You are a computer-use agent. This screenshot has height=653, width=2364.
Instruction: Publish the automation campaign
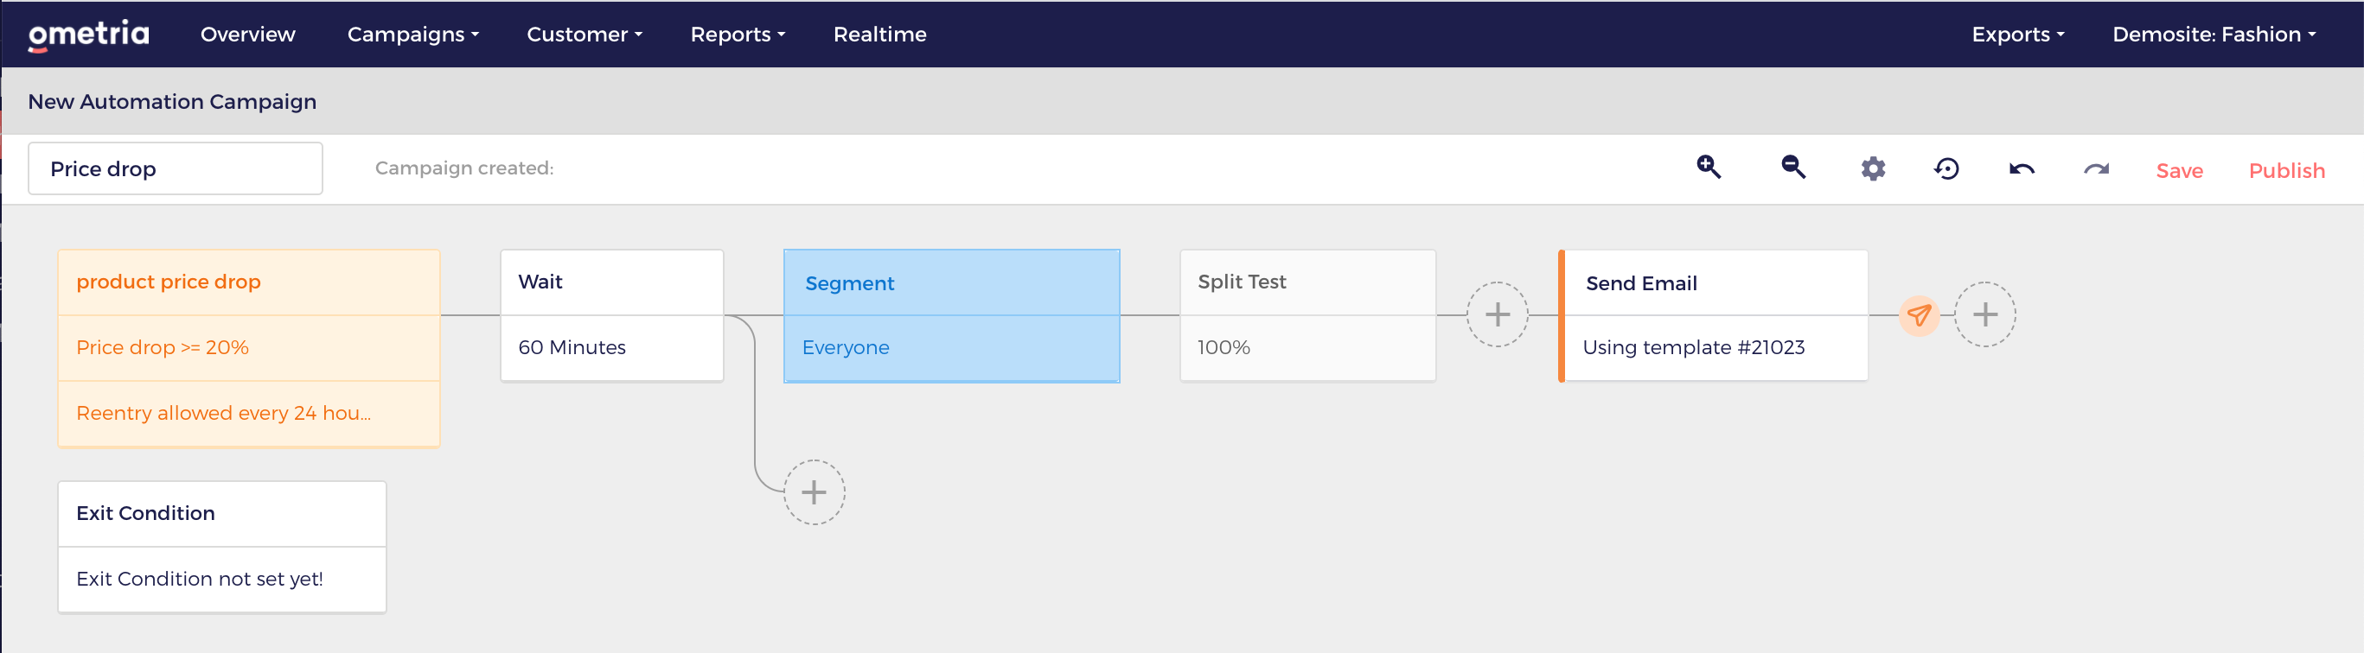tap(2286, 170)
